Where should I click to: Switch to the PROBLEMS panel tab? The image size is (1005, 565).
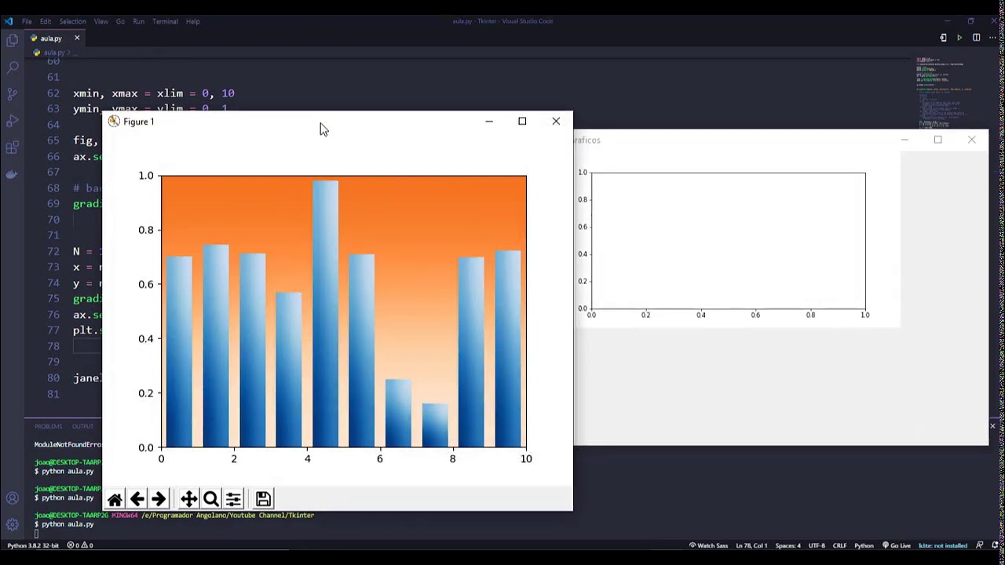pyautogui.click(x=48, y=426)
